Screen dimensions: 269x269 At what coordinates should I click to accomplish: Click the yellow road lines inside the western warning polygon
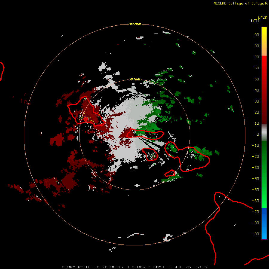coord(88,118)
